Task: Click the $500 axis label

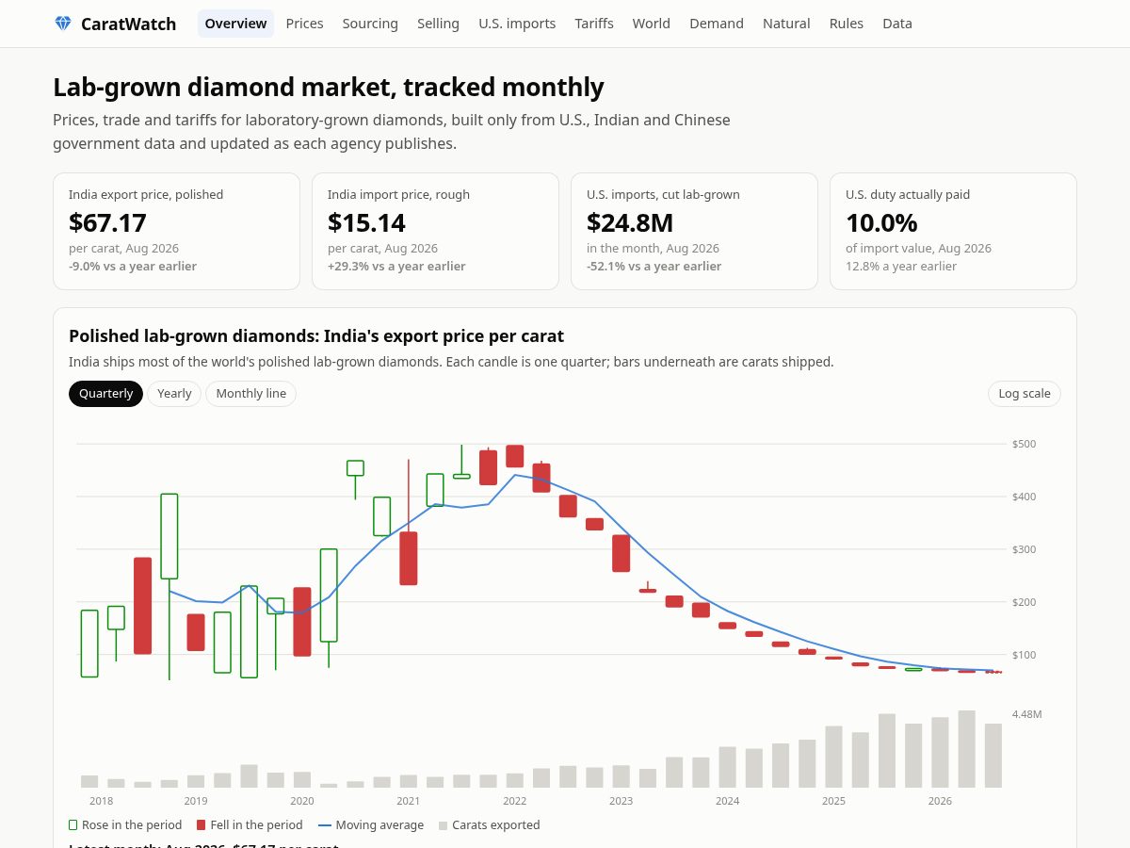Action: (x=1025, y=444)
